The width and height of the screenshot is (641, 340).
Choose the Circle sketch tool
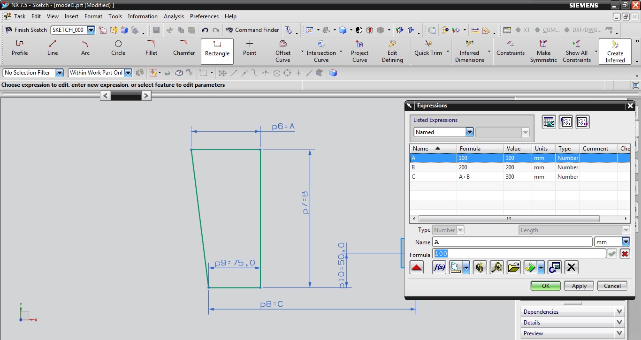[118, 48]
